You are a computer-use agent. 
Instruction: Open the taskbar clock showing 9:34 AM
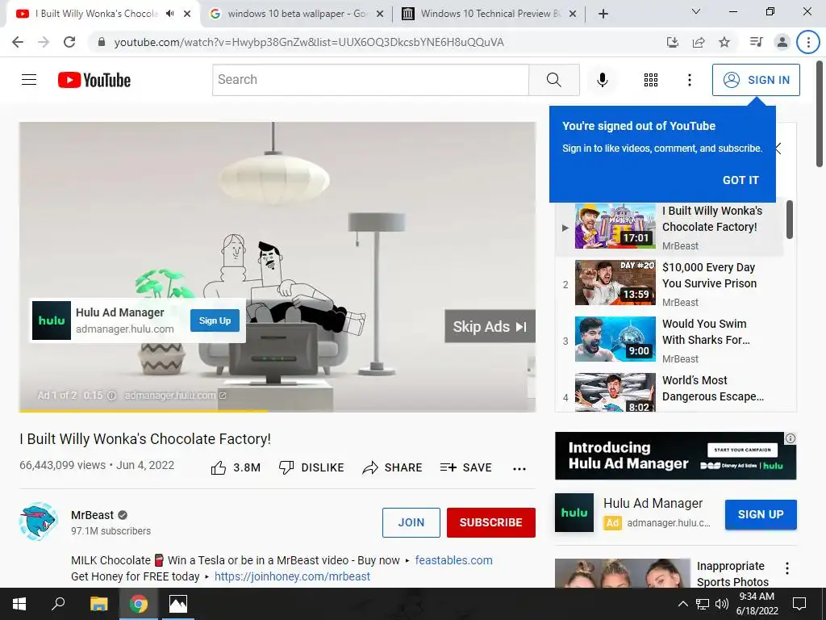point(757,604)
